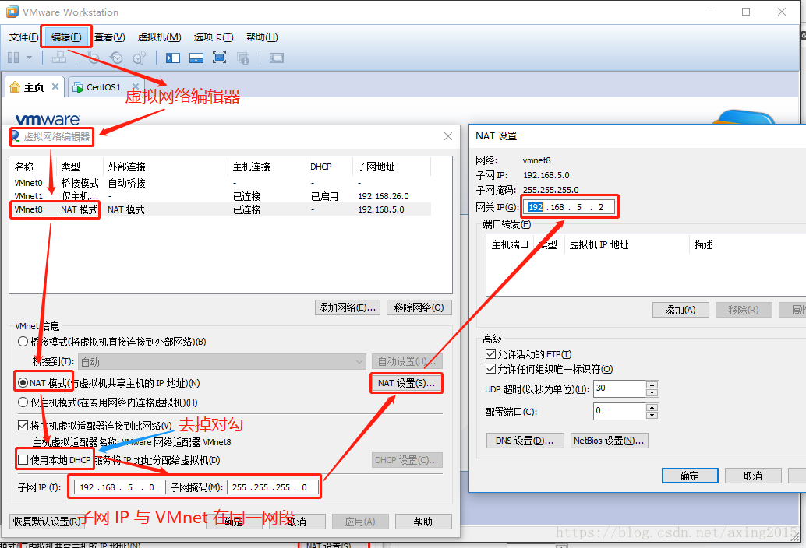This screenshot has height=548, width=806.
Task: Enter full screen mode via toolbar icon
Action: point(220,58)
